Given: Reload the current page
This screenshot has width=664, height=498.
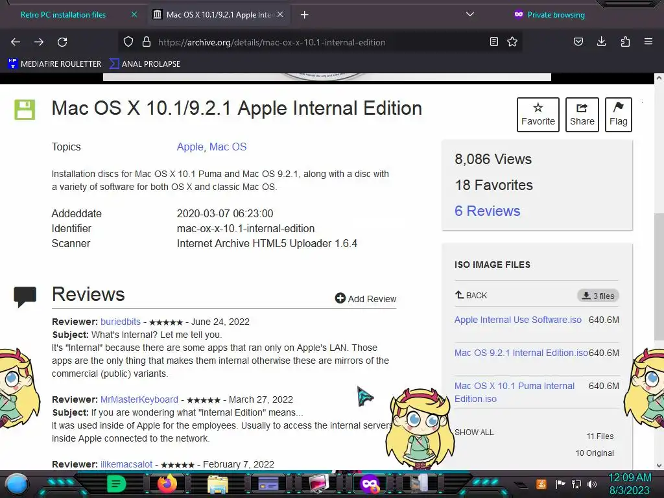Looking at the screenshot, I should 62,42.
